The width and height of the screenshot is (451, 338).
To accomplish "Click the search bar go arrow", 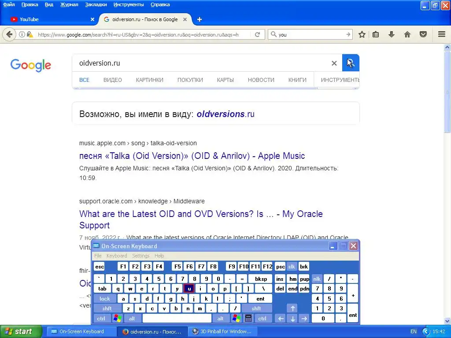I will (348, 34).
